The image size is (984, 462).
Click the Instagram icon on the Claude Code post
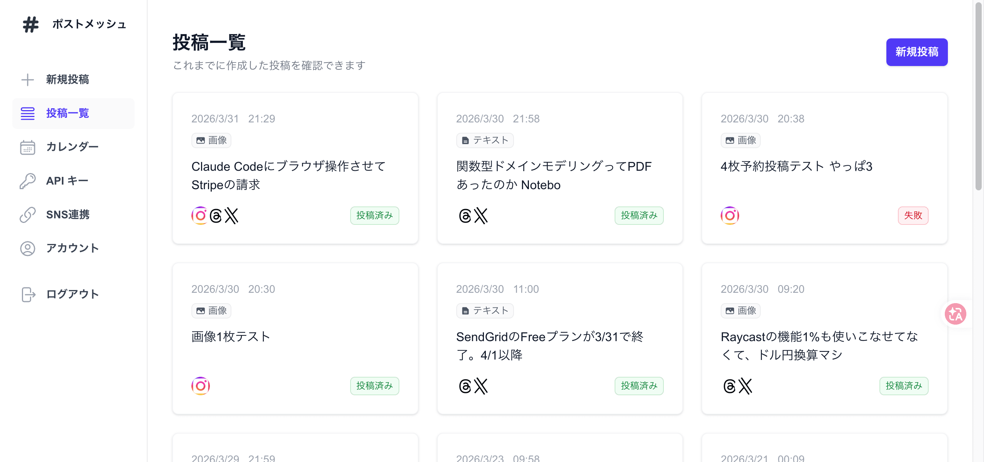point(199,216)
